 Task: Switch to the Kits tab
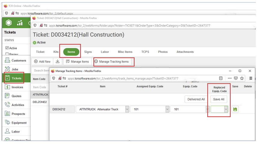click(x=56, y=52)
